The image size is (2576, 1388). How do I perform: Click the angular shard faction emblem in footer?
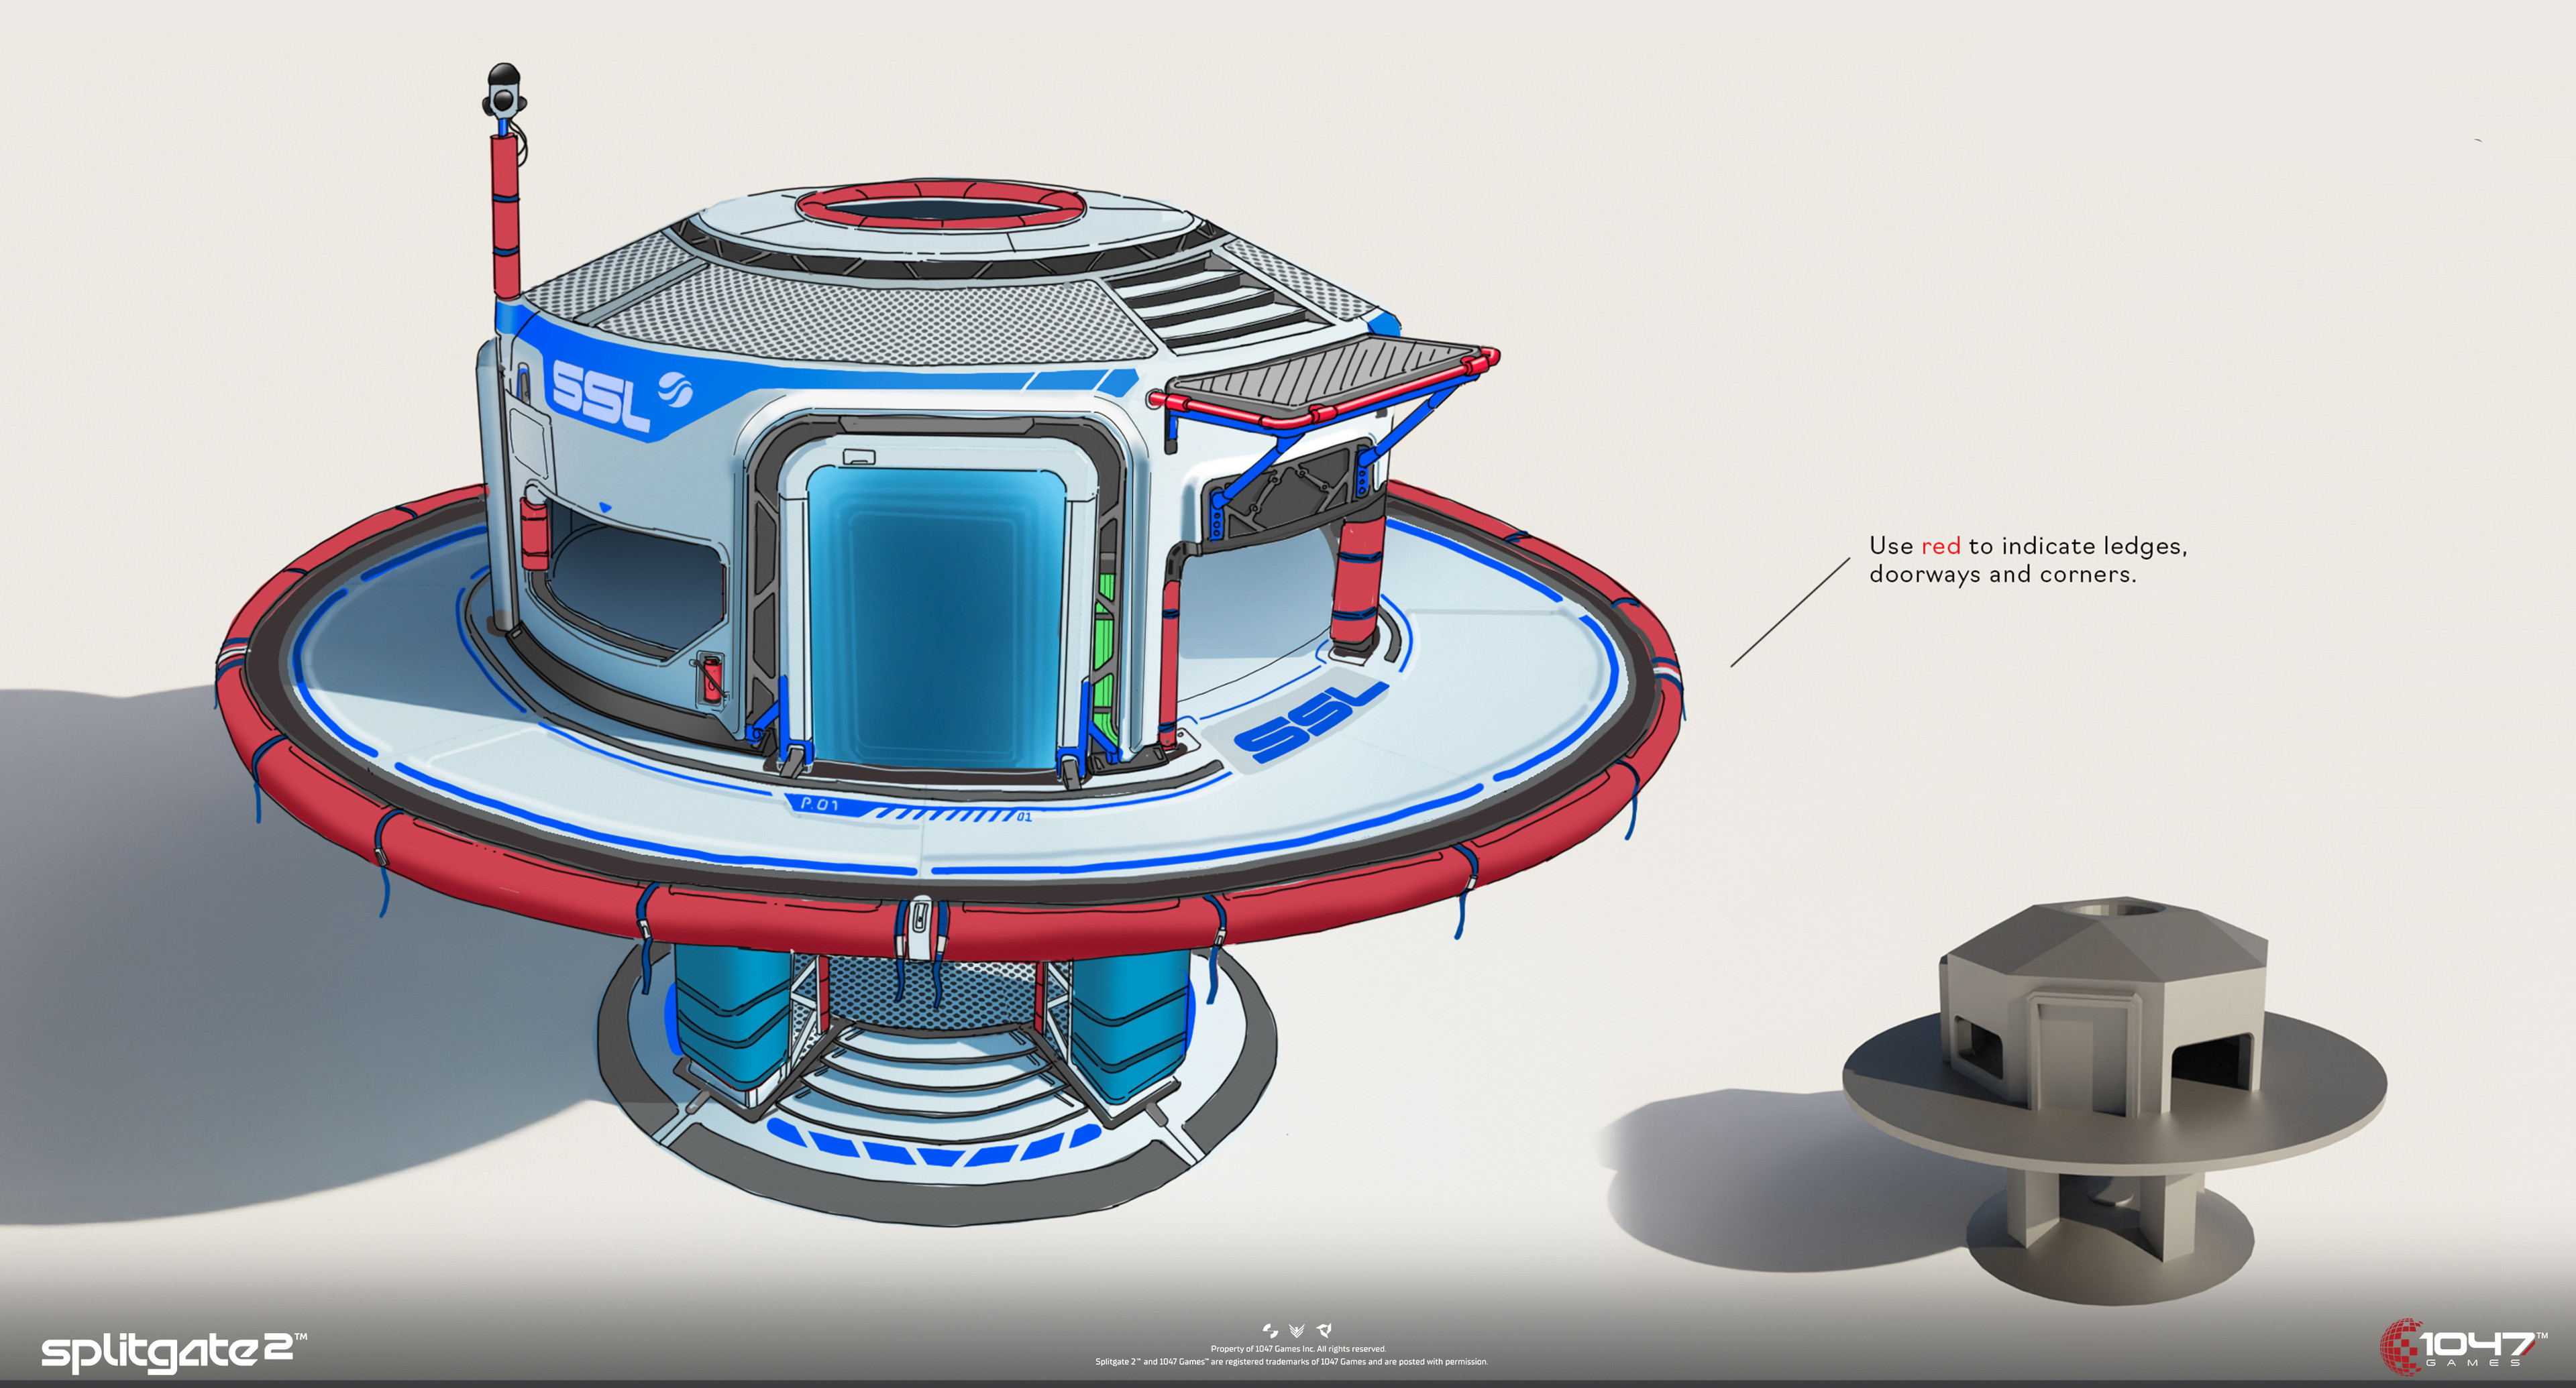coord(1324,1330)
